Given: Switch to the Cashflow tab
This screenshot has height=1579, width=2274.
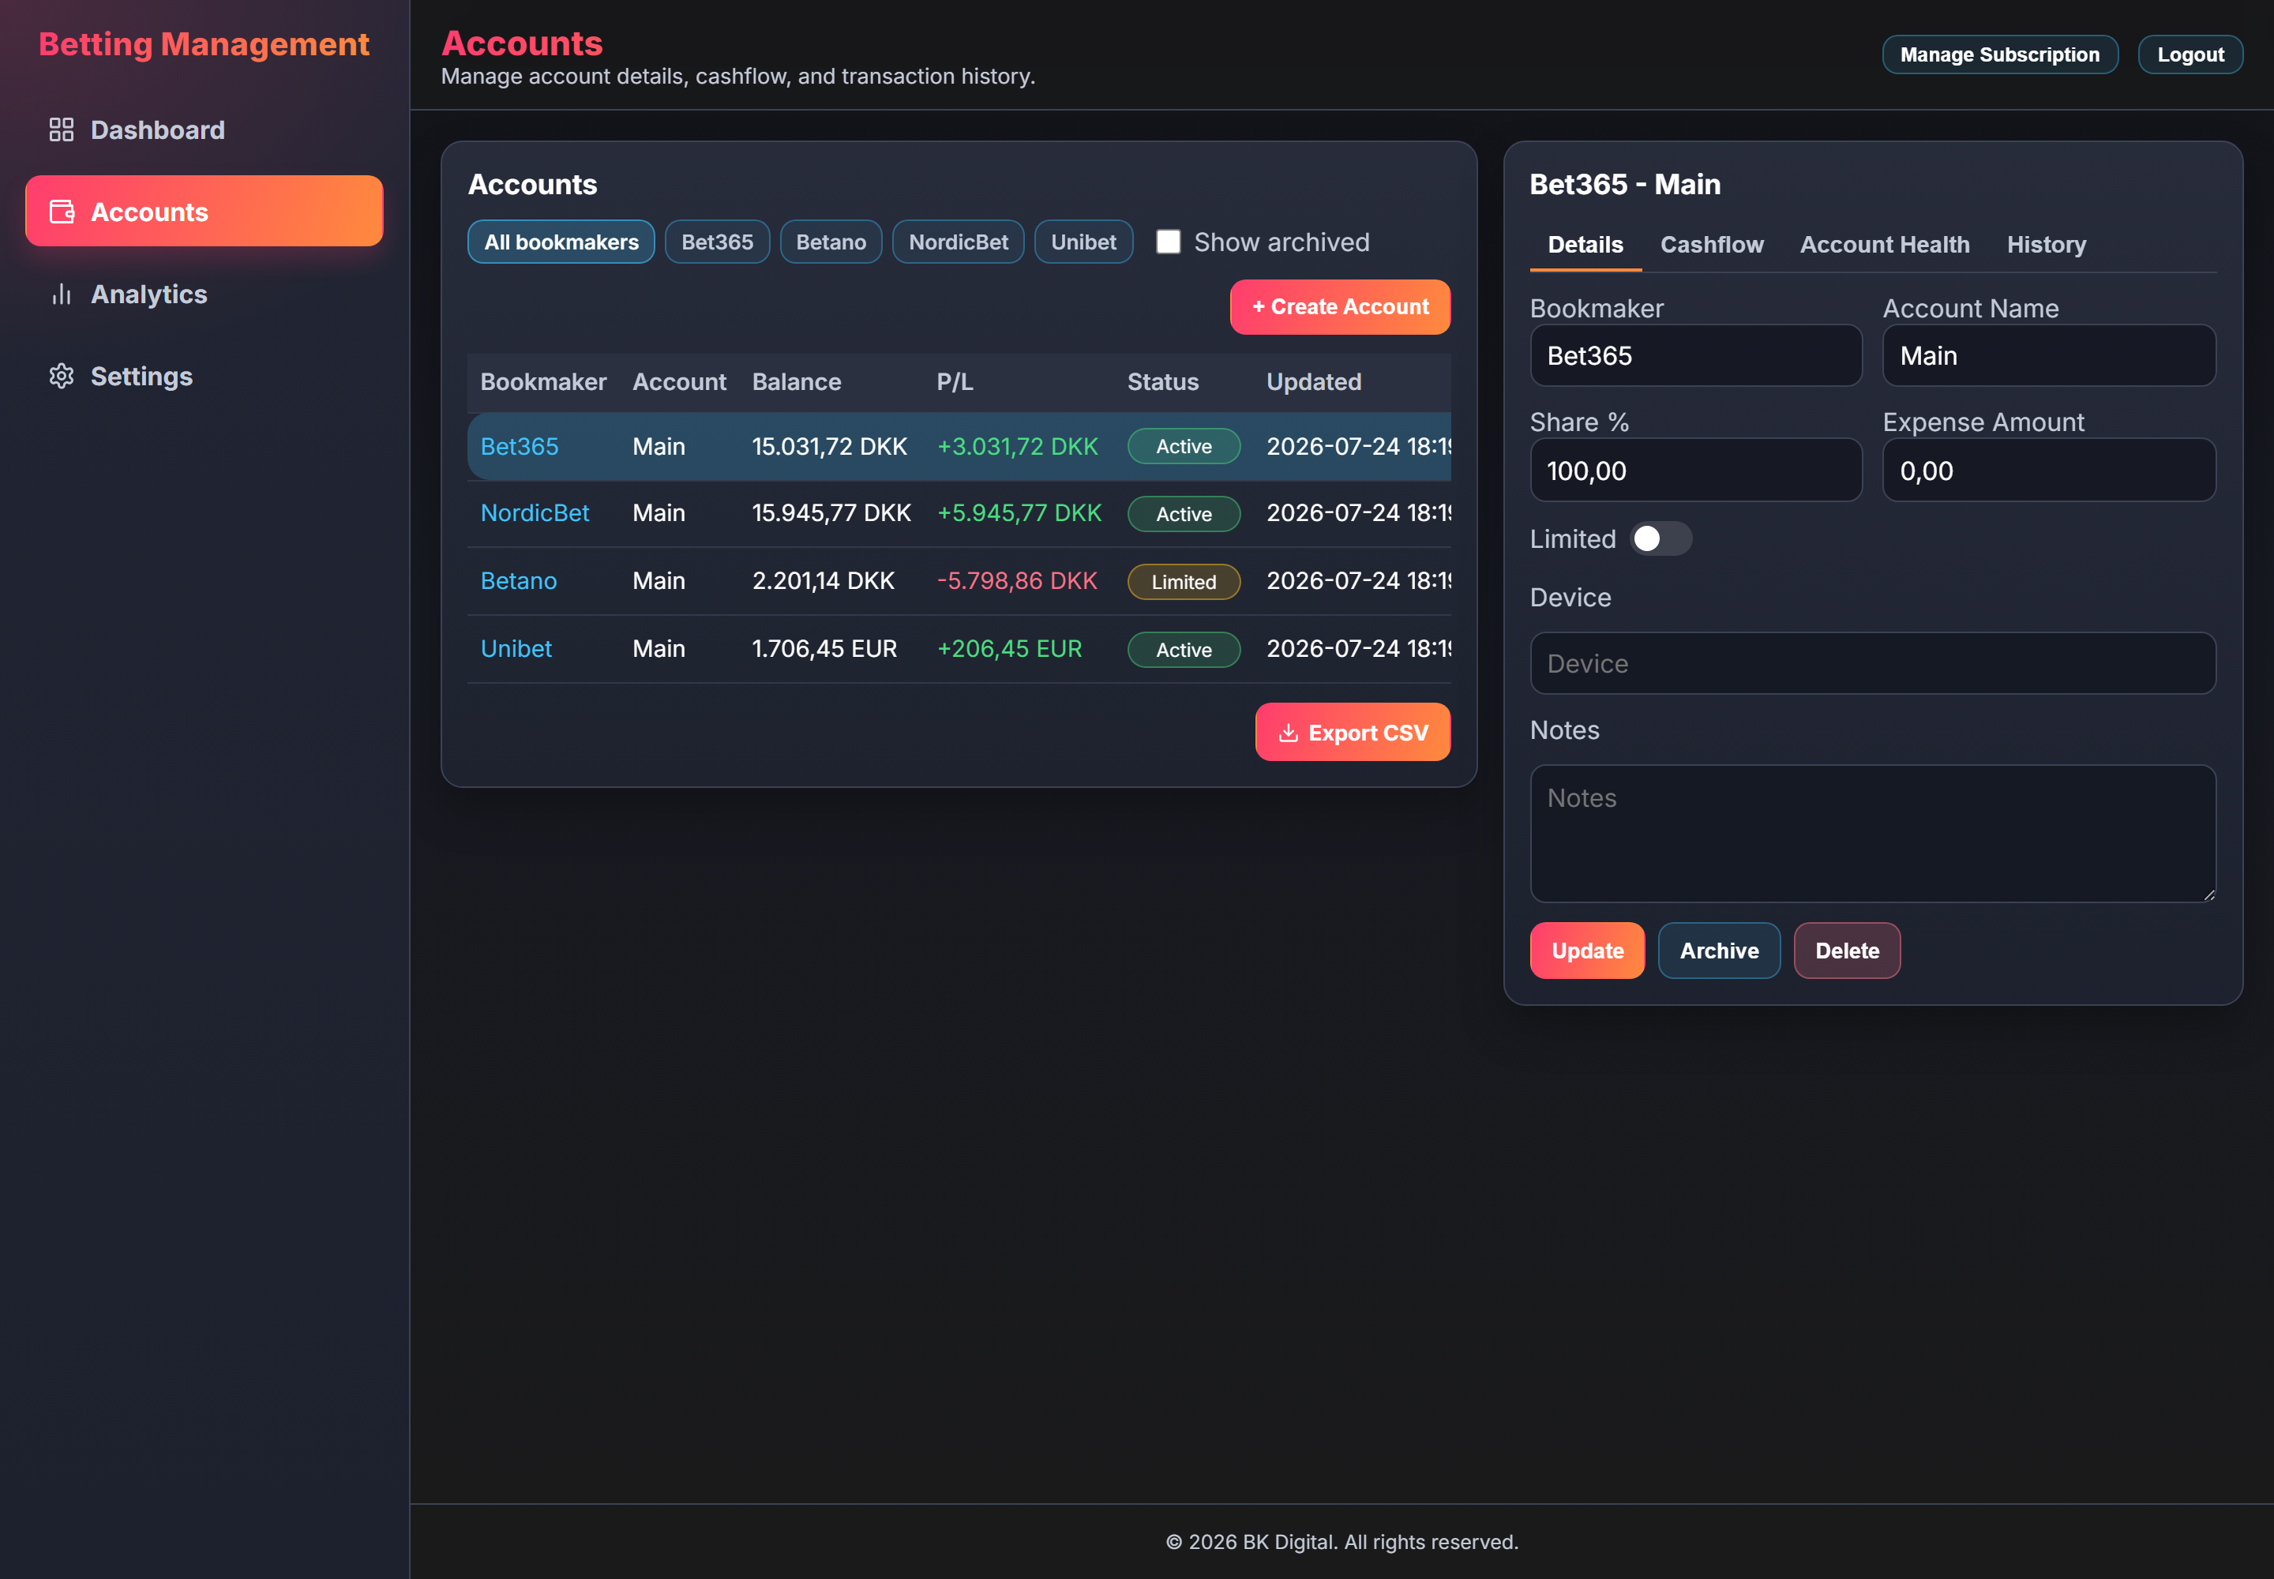Looking at the screenshot, I should point(1711,245).
